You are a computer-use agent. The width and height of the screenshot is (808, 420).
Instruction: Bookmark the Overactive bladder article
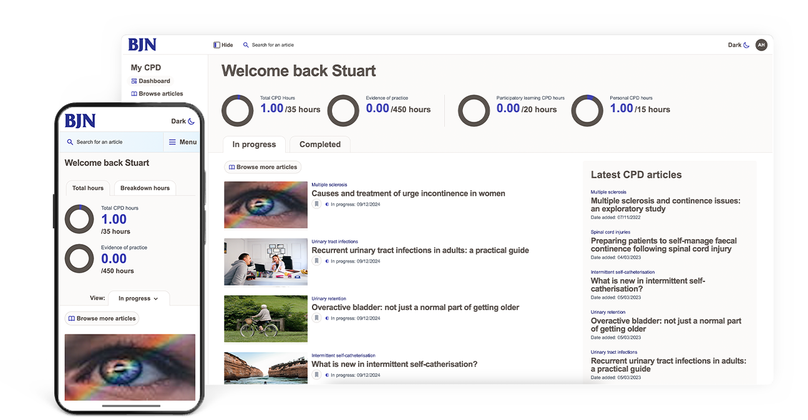coord(316,318)
